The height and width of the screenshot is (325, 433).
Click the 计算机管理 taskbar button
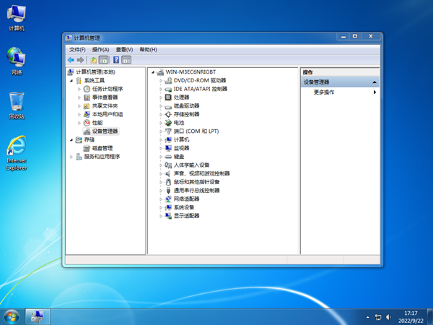click(x=38, y=317)
